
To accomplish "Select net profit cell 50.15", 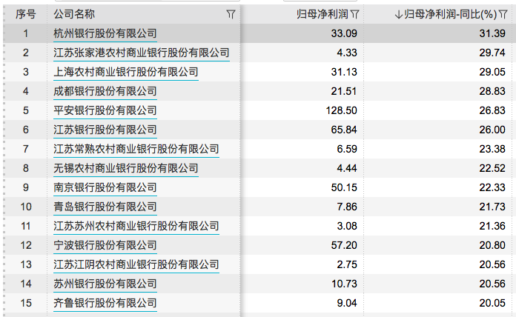I will pos(344,187).
